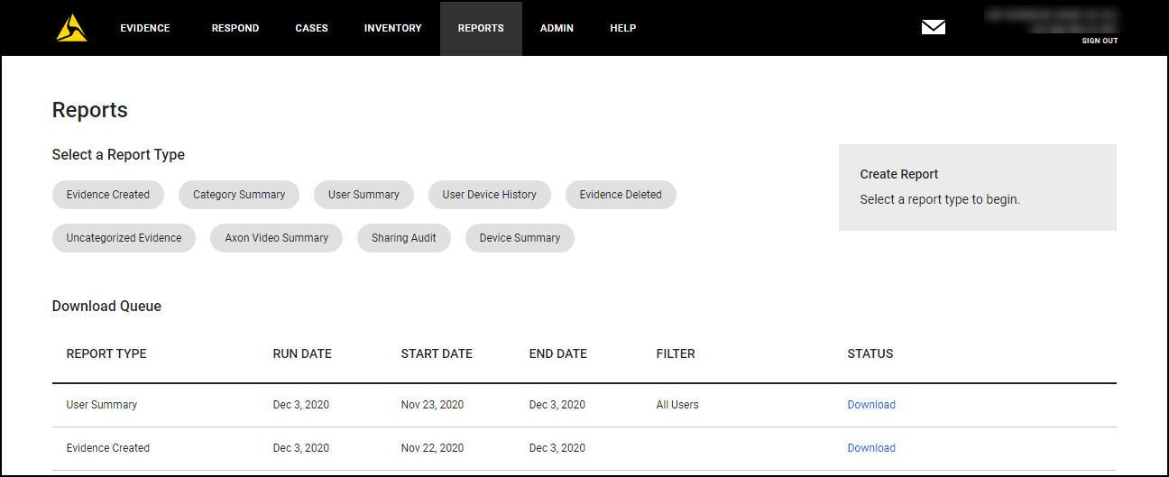Select the Reports tab
Viewport: 1169px width, 477px height.
click(x=481, y=28)
